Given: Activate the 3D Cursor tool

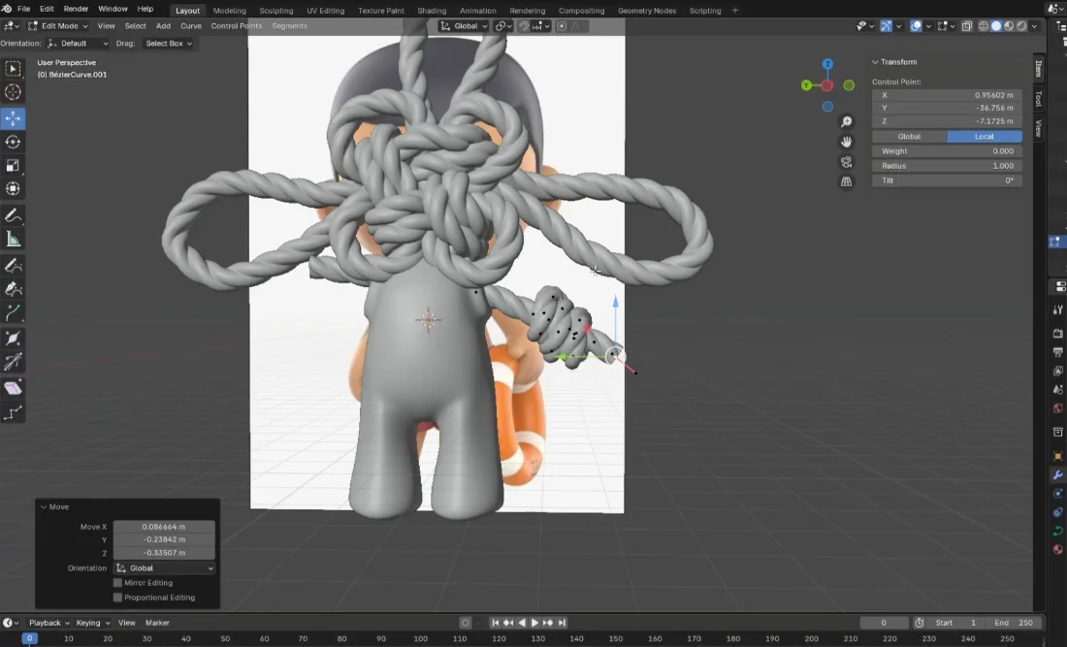Looking at the screenshot, I should 13,92.
